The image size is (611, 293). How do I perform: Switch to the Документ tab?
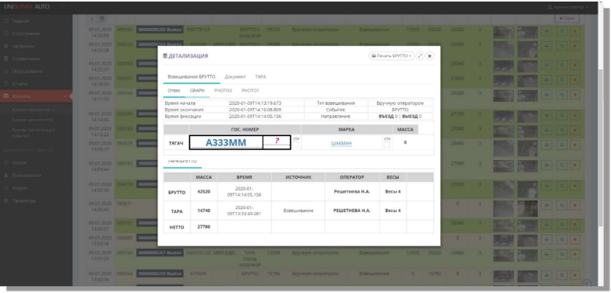(x=235, y=77)
